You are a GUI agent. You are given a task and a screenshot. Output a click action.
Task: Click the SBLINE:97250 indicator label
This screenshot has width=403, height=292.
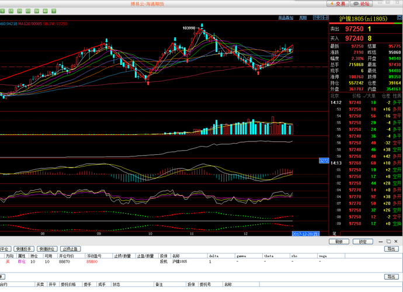(55, 23)
